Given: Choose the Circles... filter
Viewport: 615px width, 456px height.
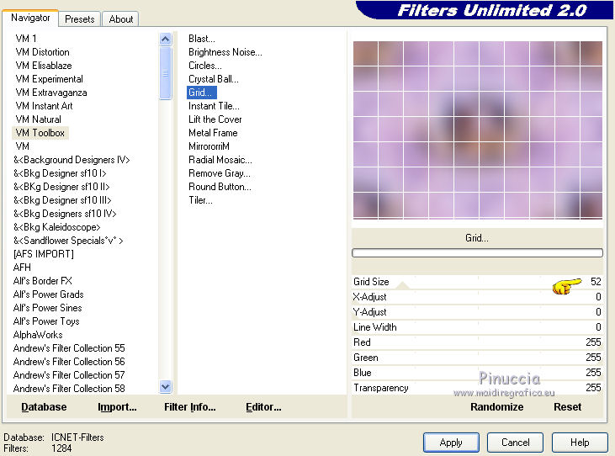Looking at the screenshot, I should 205,66.
